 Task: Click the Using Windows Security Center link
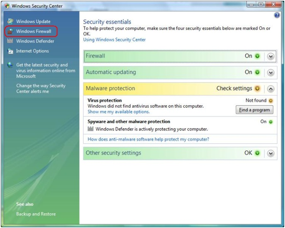pyautogui.click(x=114, y=40)
